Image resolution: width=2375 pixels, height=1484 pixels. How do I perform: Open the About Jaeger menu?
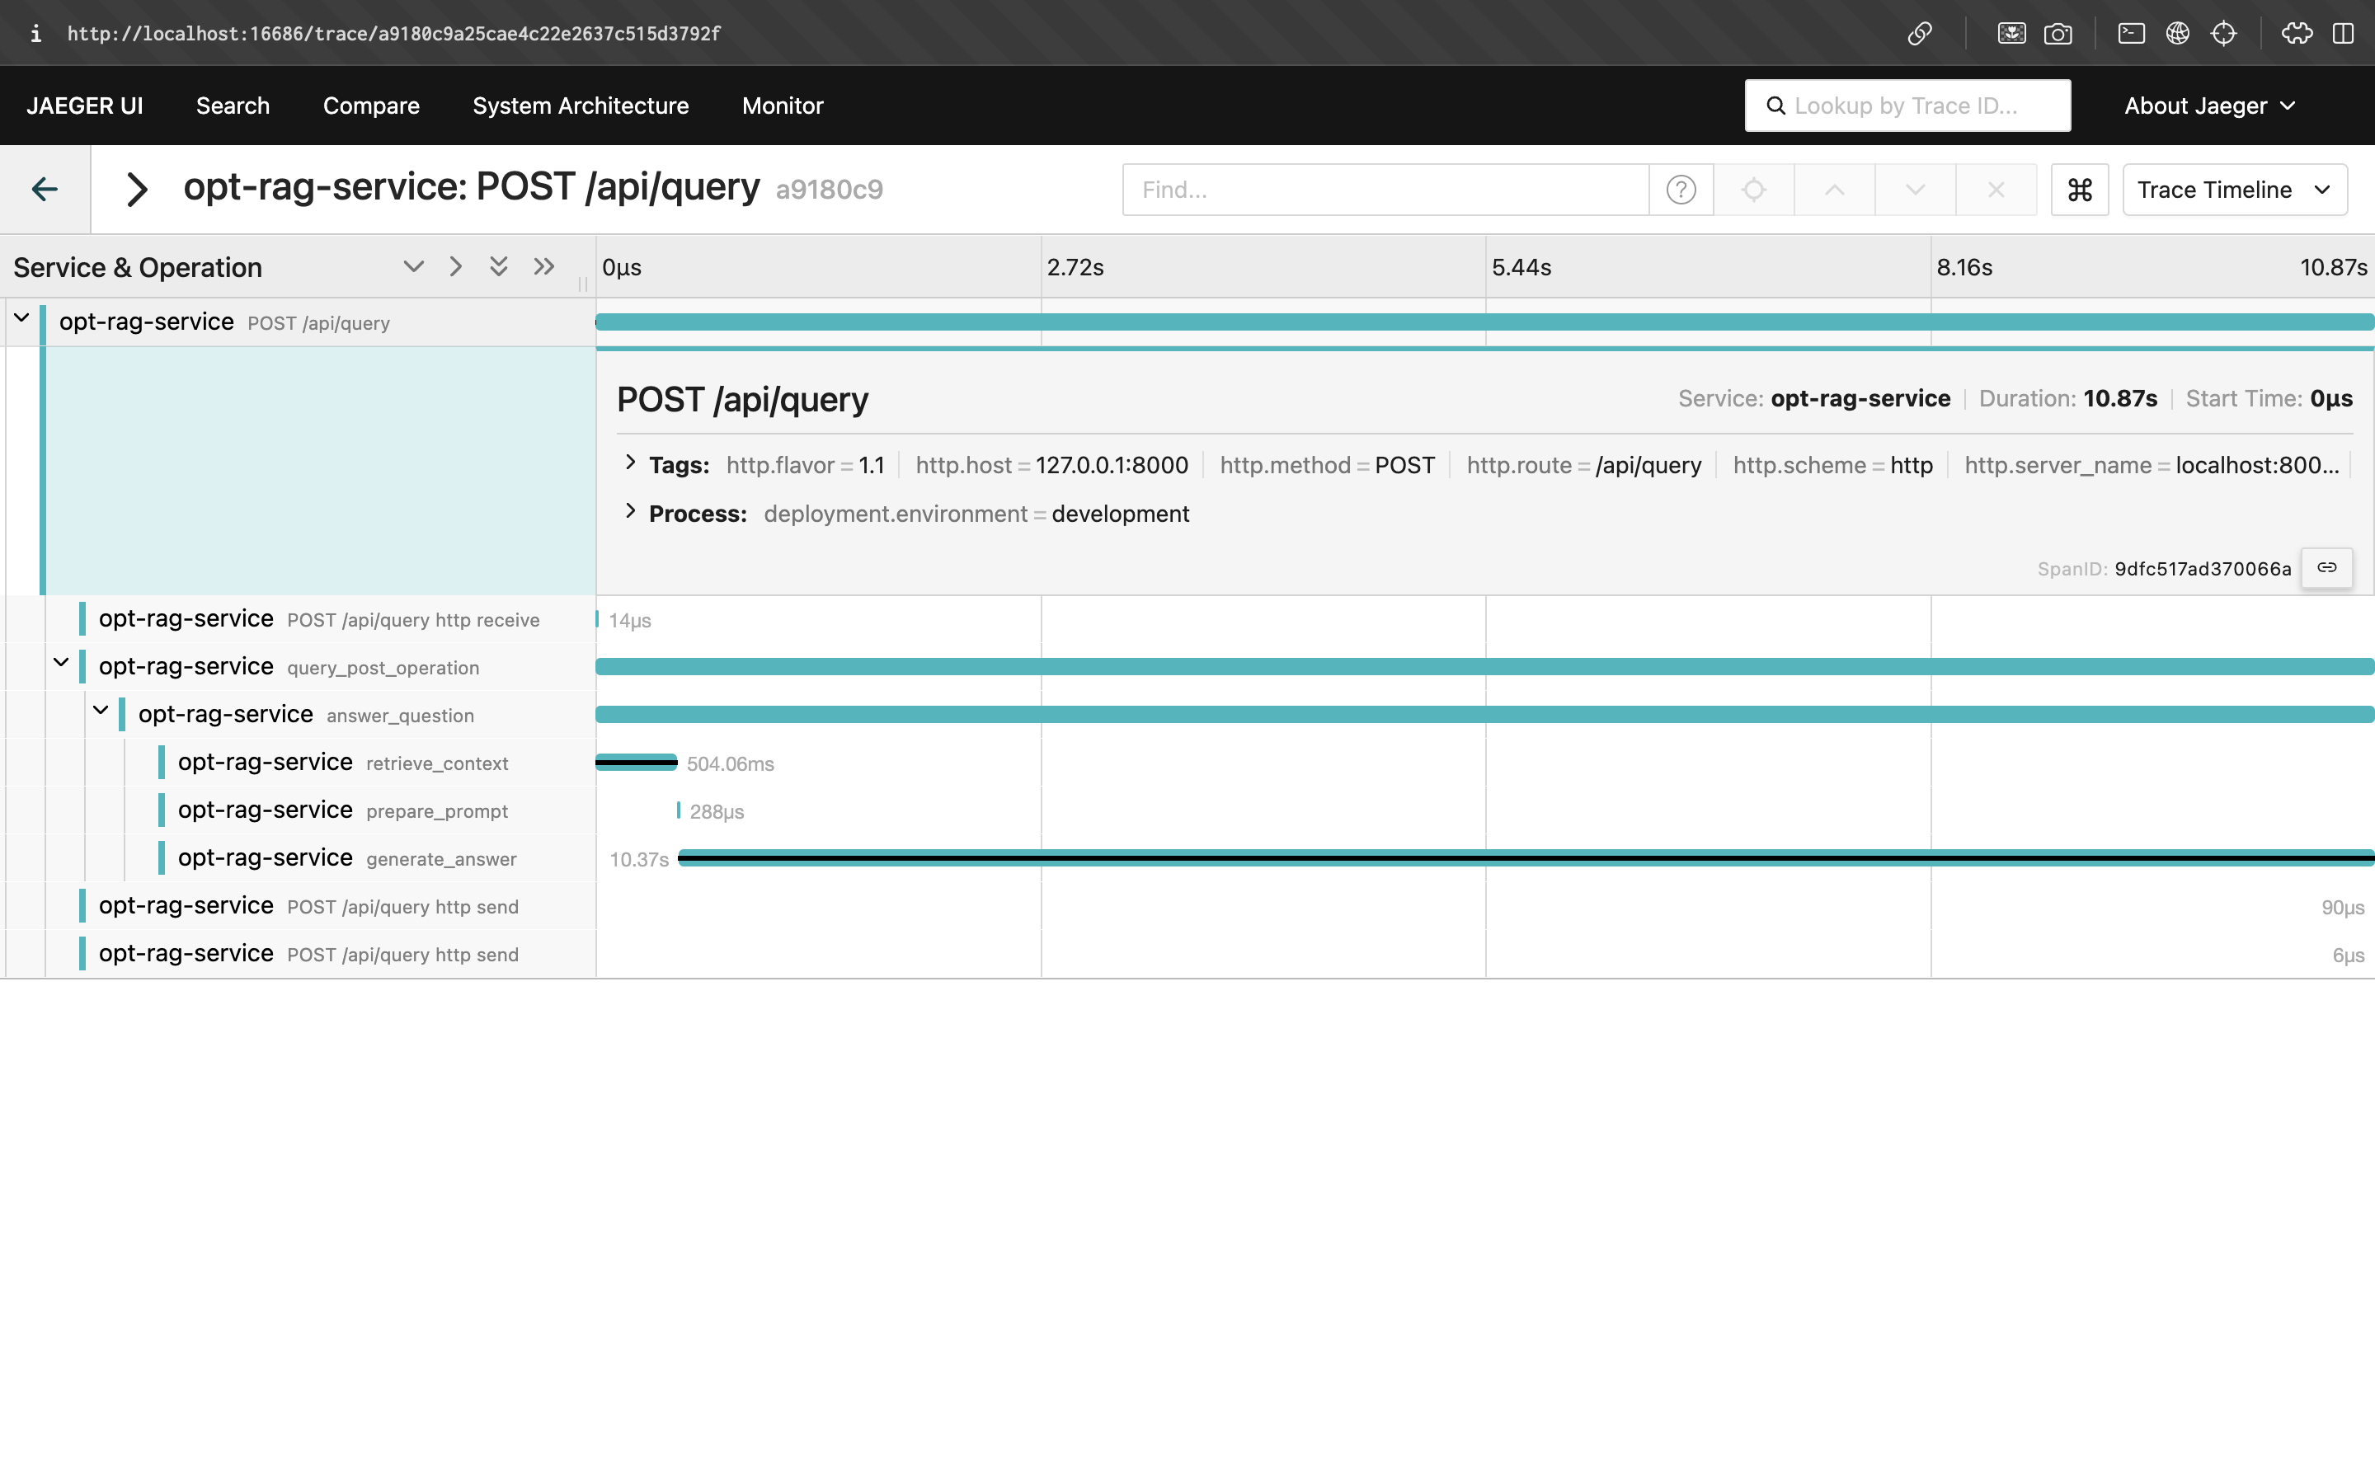(2210, 105)
